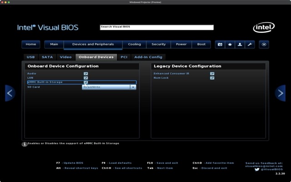The width and height of the screenshot is (291, 182).
Task: Go to next page with right arrow
Action: (280, 93)
